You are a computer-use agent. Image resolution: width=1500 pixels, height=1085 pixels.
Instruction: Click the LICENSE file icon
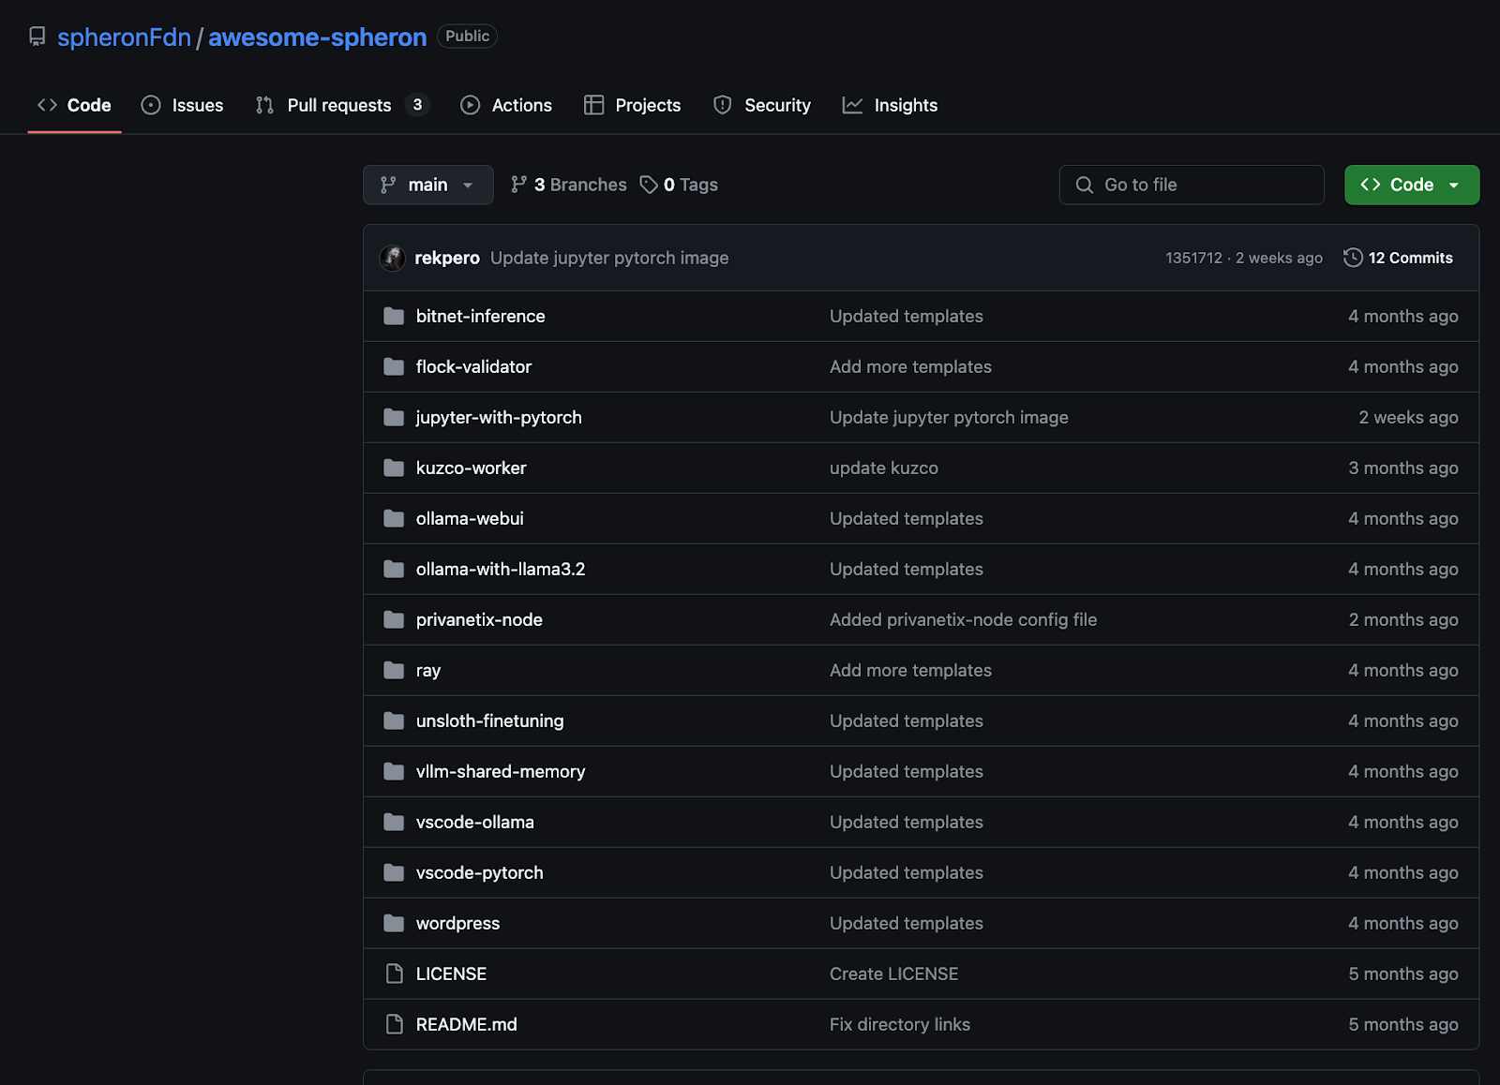(x=395, y=974)
